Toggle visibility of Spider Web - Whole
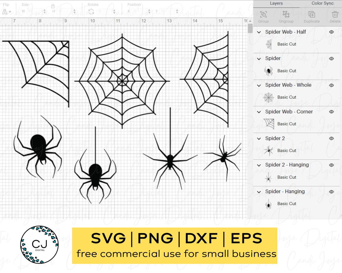 point(331,85)
